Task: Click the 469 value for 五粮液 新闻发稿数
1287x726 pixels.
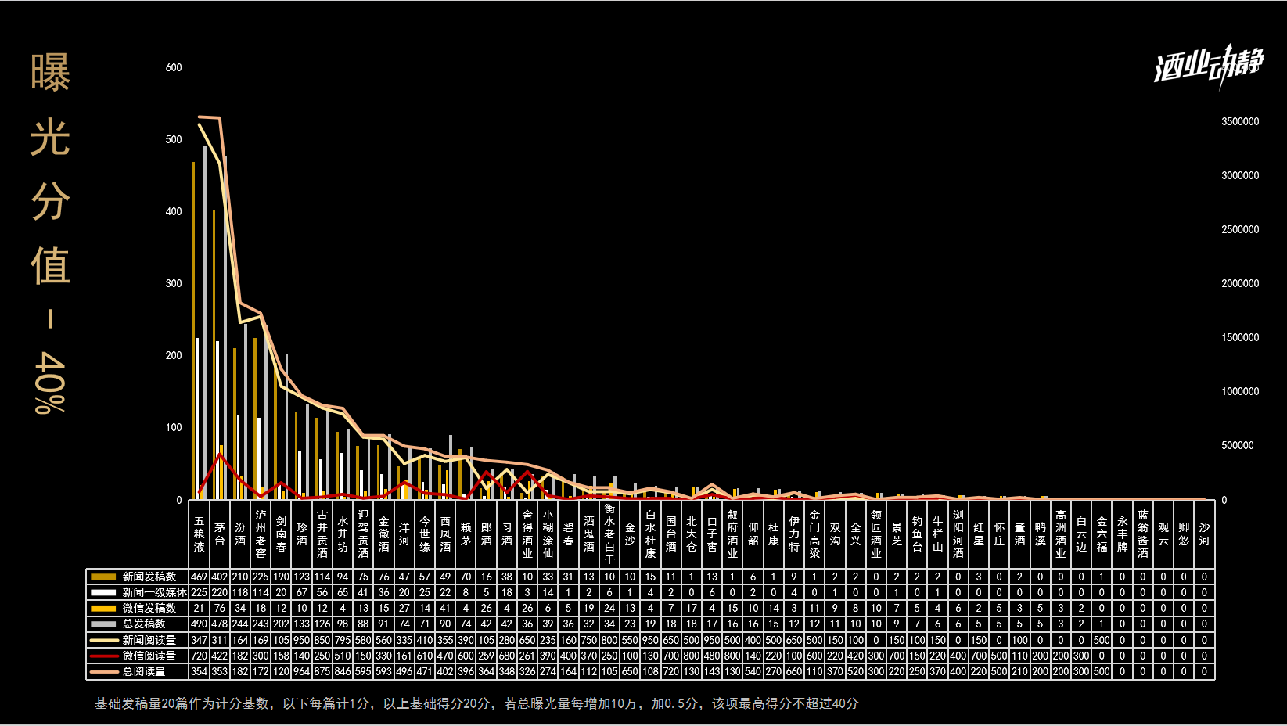Action: click(200, 577)
